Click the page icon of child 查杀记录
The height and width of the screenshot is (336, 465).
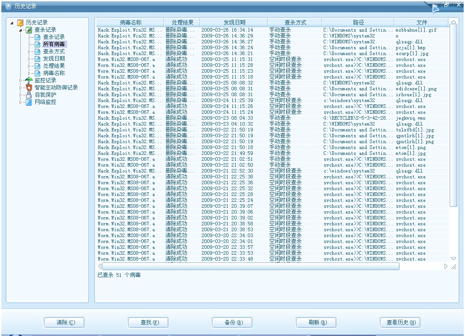(37, 37)
